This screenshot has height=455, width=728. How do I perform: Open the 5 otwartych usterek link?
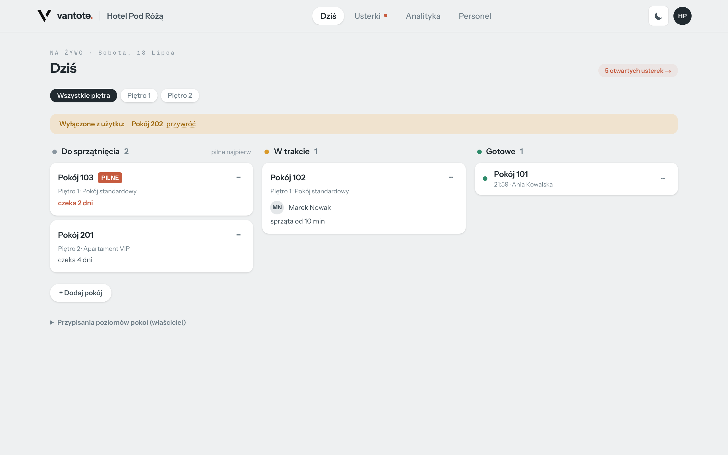tap(638, 71)
